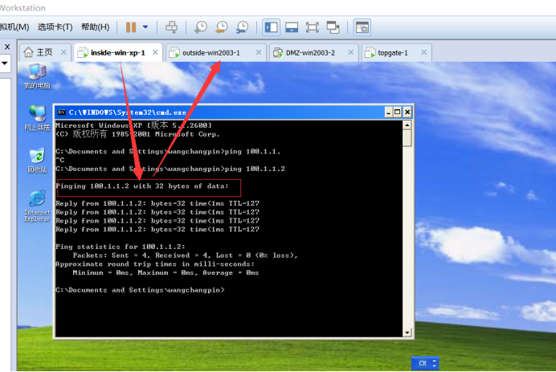556x372 pixels.
Task: Close the inside-win-xp-1 tab
Action: (x=155, y=52)
